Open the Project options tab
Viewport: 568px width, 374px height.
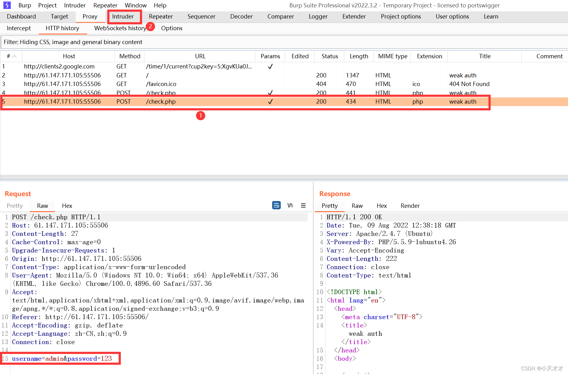tap(401, 17)
